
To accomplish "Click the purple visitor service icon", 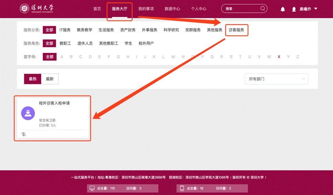I will [28, 113].
